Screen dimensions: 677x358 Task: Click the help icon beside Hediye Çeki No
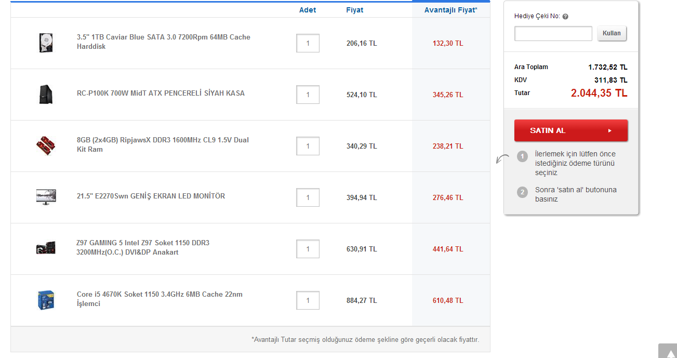click(x=565, y=17)
